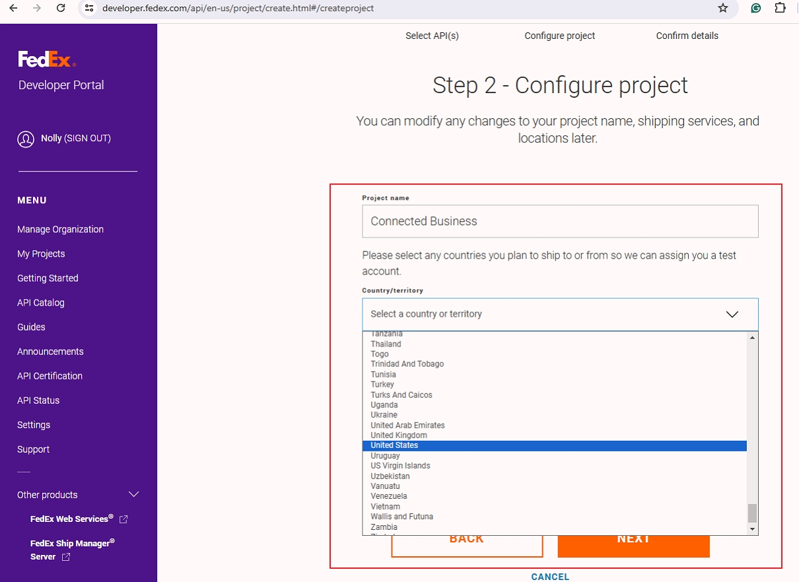Go to the Configure project step

click(560, 36)
